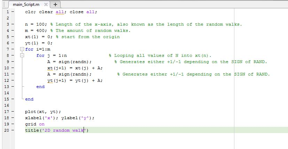The width and height of the screenshot is (288, 149).
Task: Click comment 'start from the origin'
Action: 90,37
